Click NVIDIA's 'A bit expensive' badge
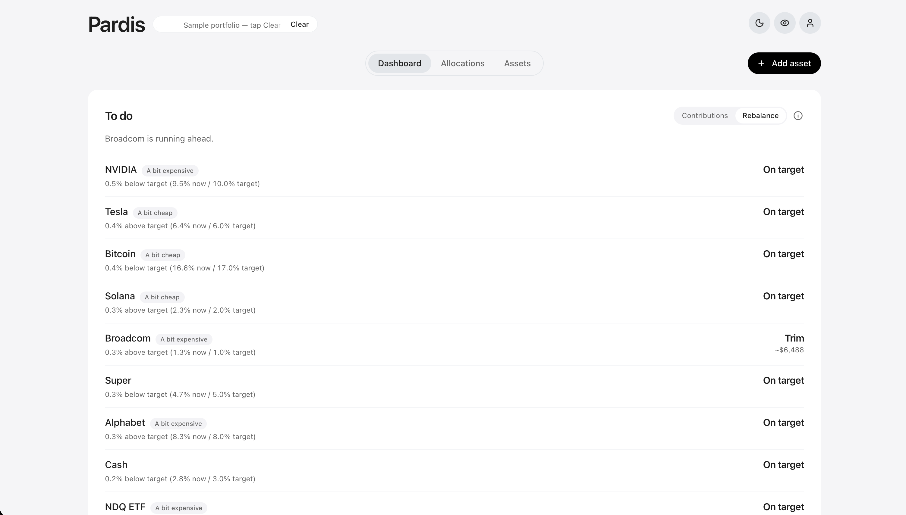Image resolution: width=906 pixels, height=515 pixels. click(x=170, y=171)
